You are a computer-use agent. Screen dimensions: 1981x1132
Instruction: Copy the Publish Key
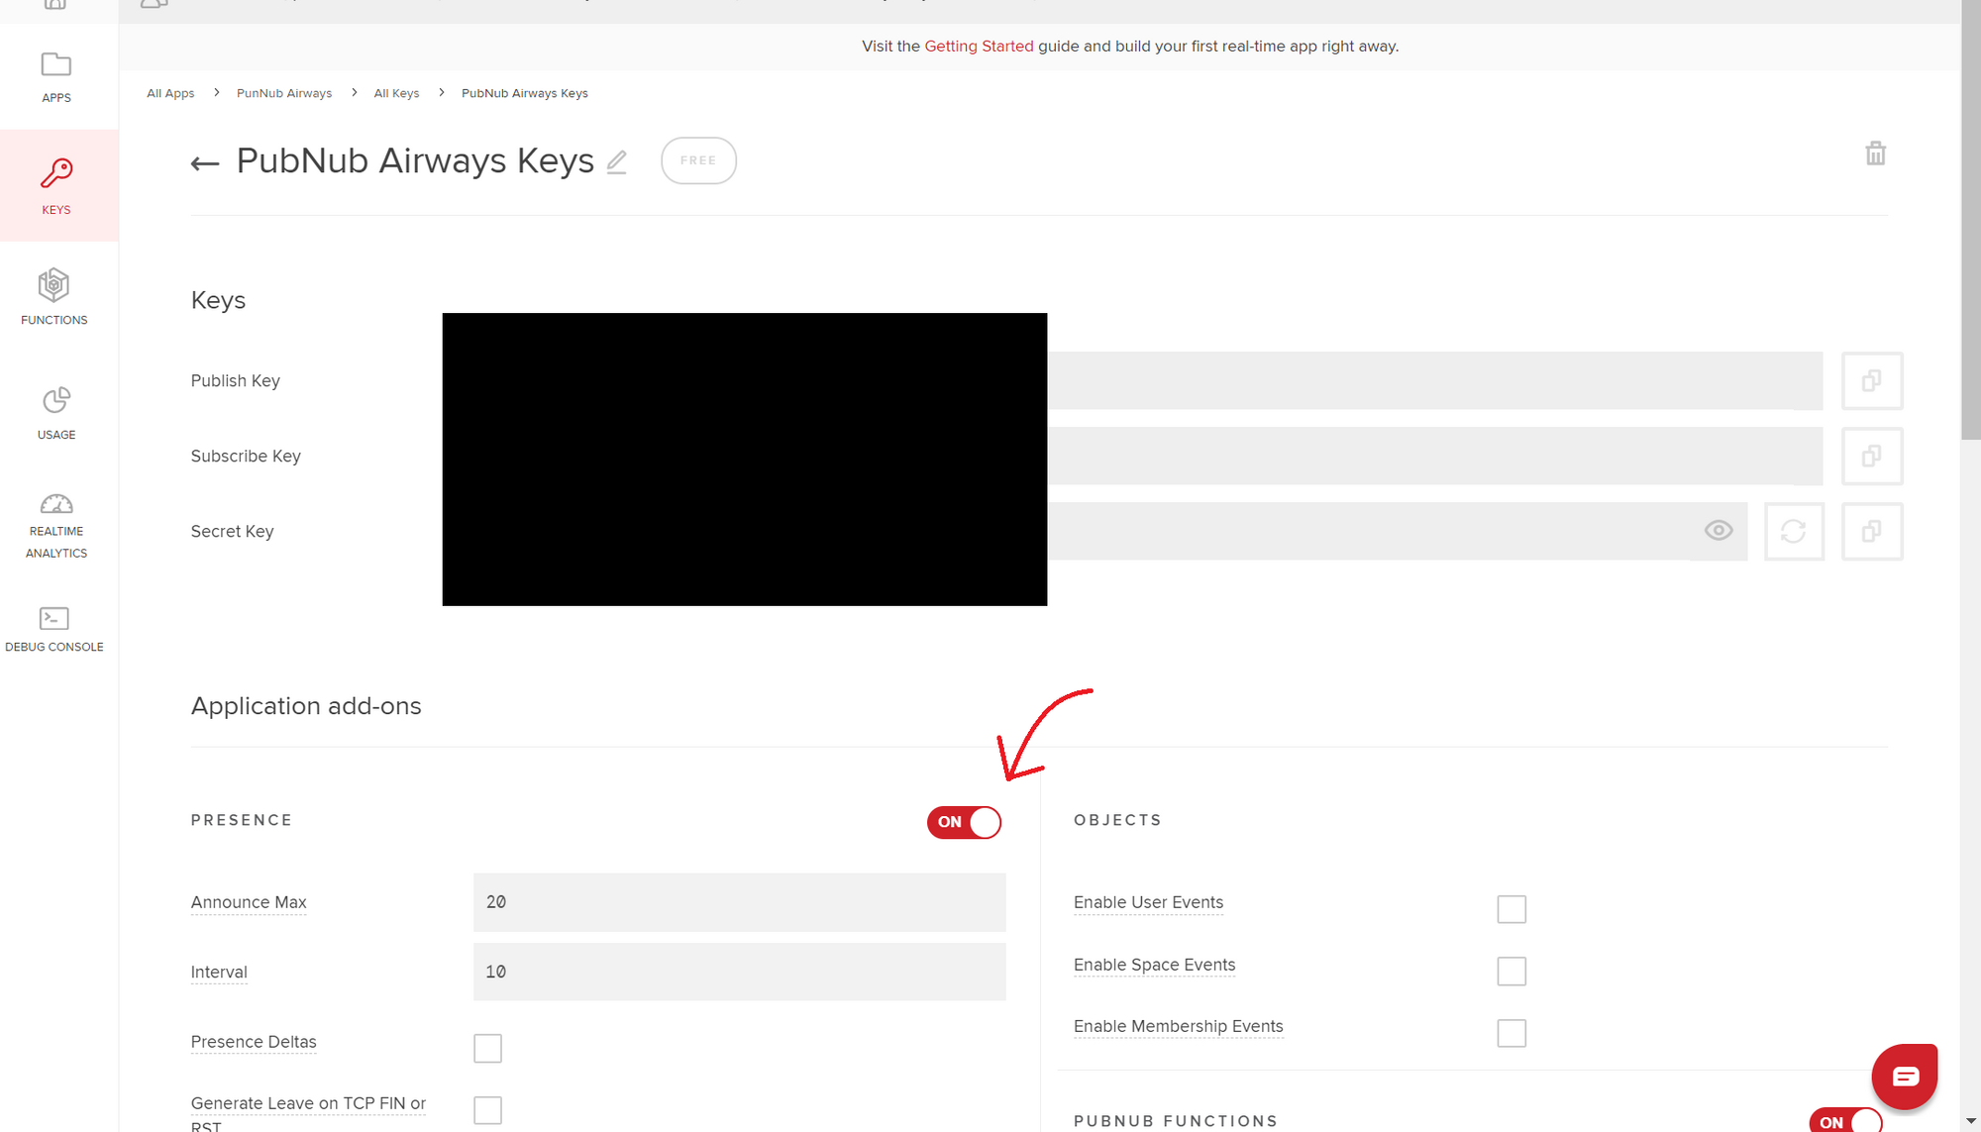tap(1871, 381)
